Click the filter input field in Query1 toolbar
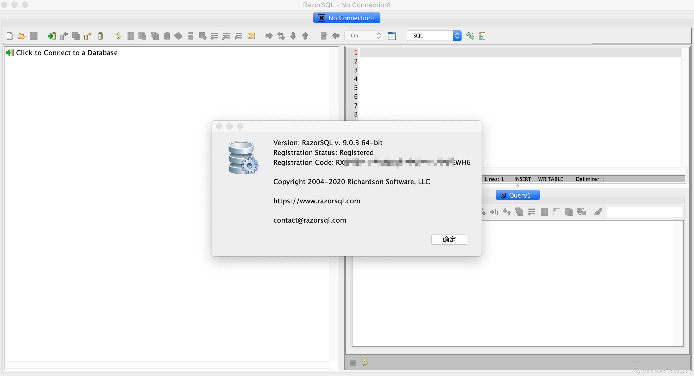 coord(644,212)
